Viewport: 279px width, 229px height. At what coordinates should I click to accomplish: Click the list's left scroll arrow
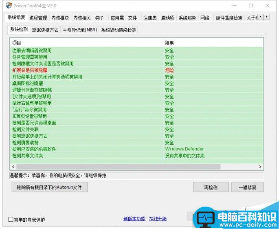[13, 167]
